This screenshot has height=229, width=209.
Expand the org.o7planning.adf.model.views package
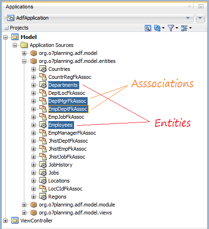pyautogui.click(x=24, y=213)
